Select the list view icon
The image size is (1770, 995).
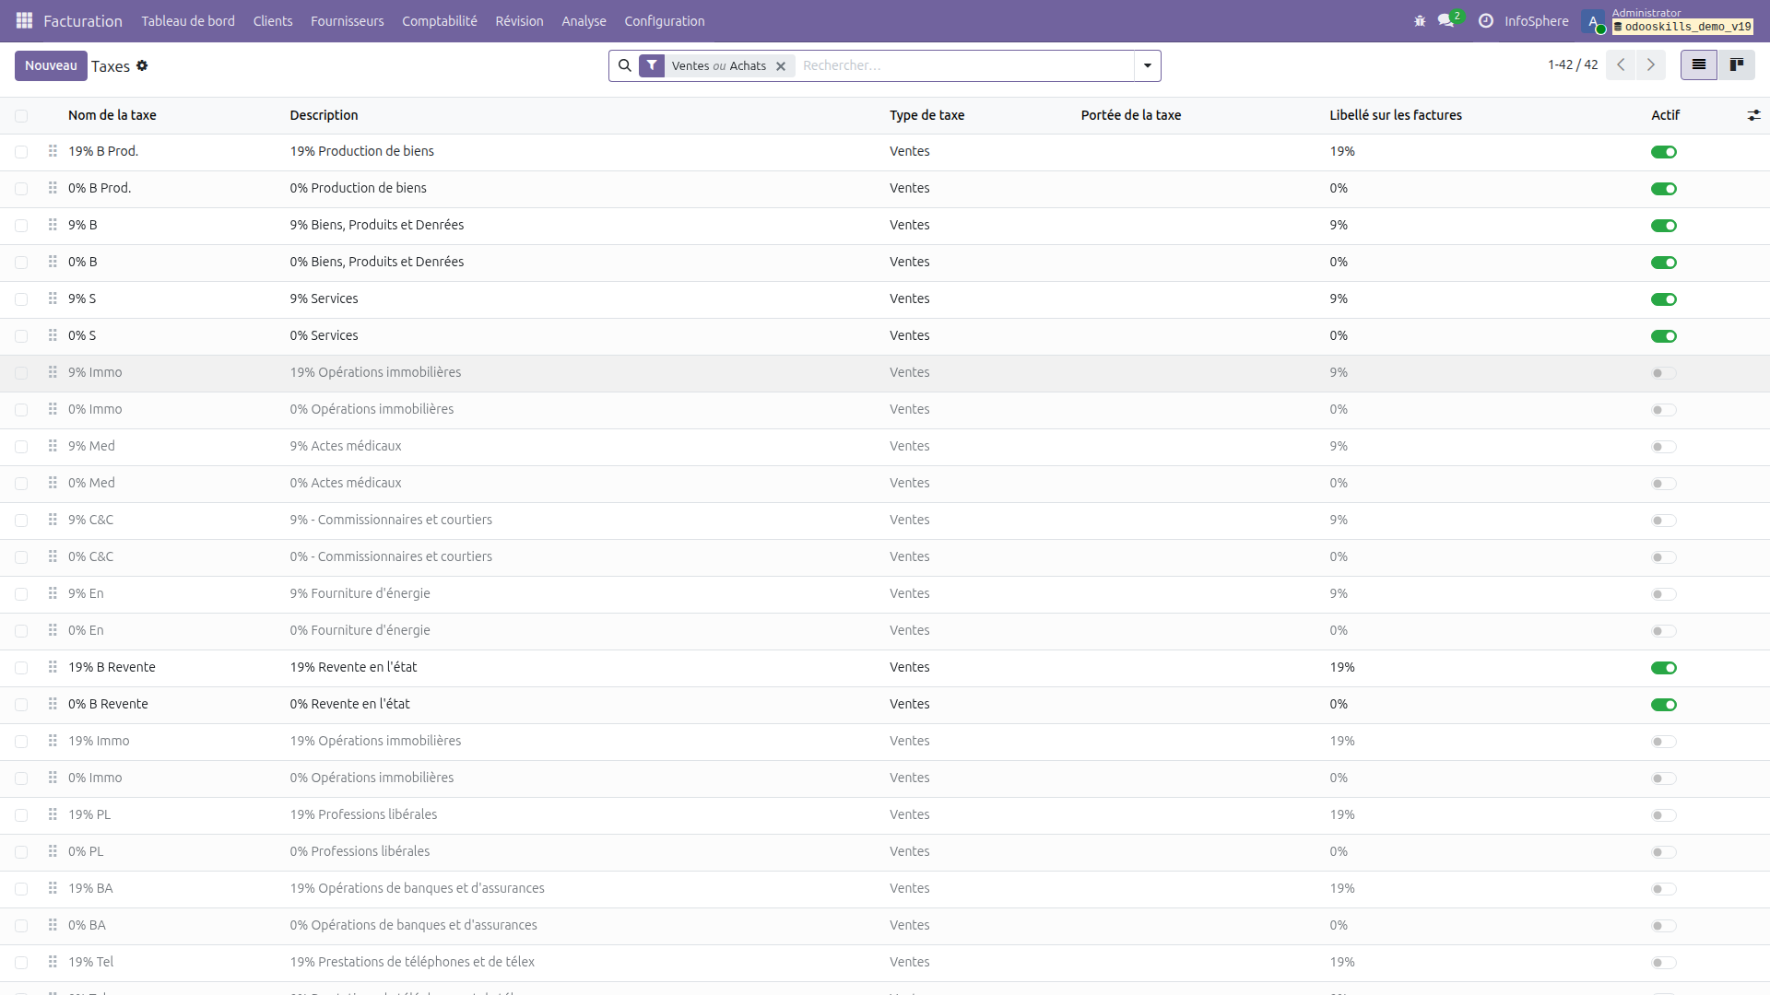tap(1698, 64)
